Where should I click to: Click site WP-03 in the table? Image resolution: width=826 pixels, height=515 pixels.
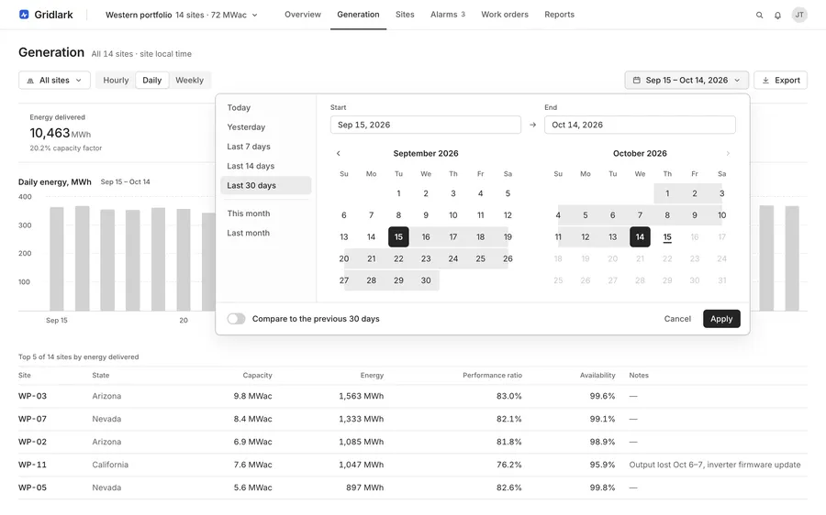click(32, 396)
